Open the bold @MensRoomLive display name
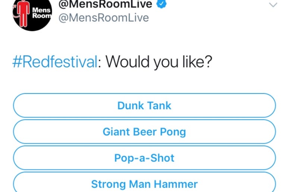The width and height of the screenshot is (289, 192). click(x=105, y=4)
